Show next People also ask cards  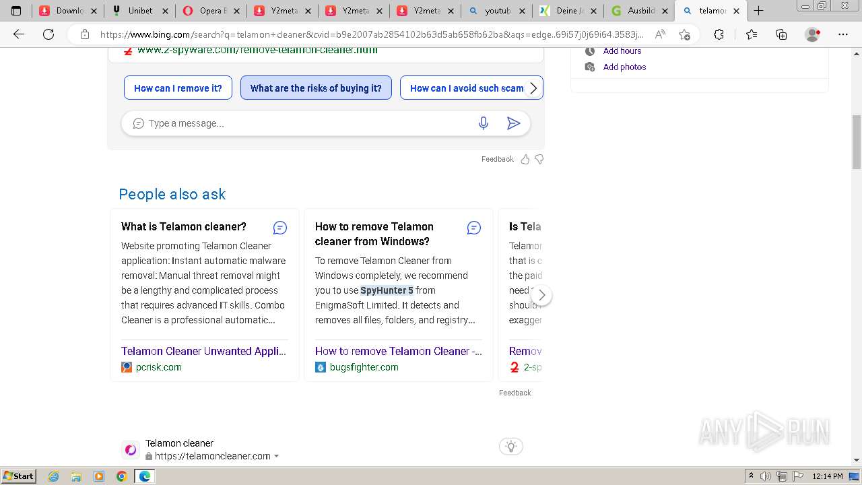pos(541,296)
